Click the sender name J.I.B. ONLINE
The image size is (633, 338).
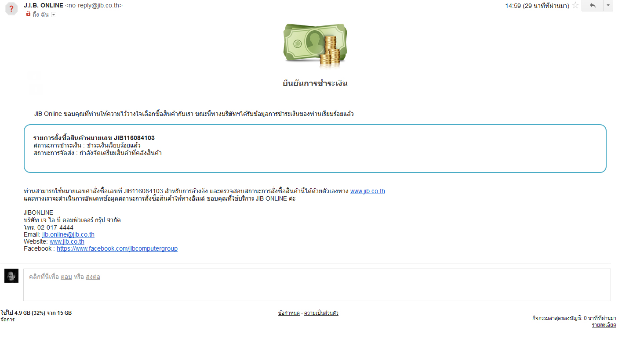coord(43,6)
